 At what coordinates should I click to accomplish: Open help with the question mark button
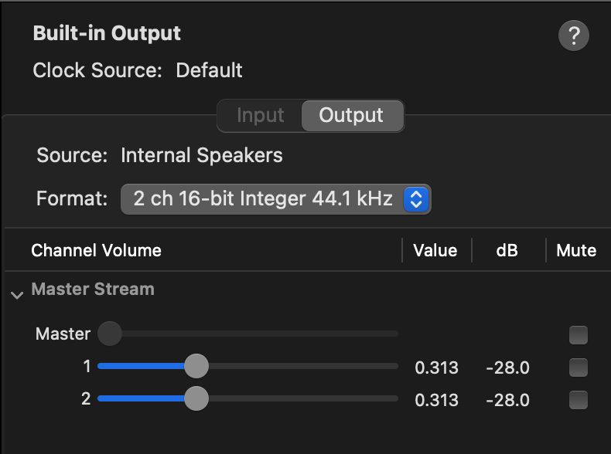pos(574,36)
